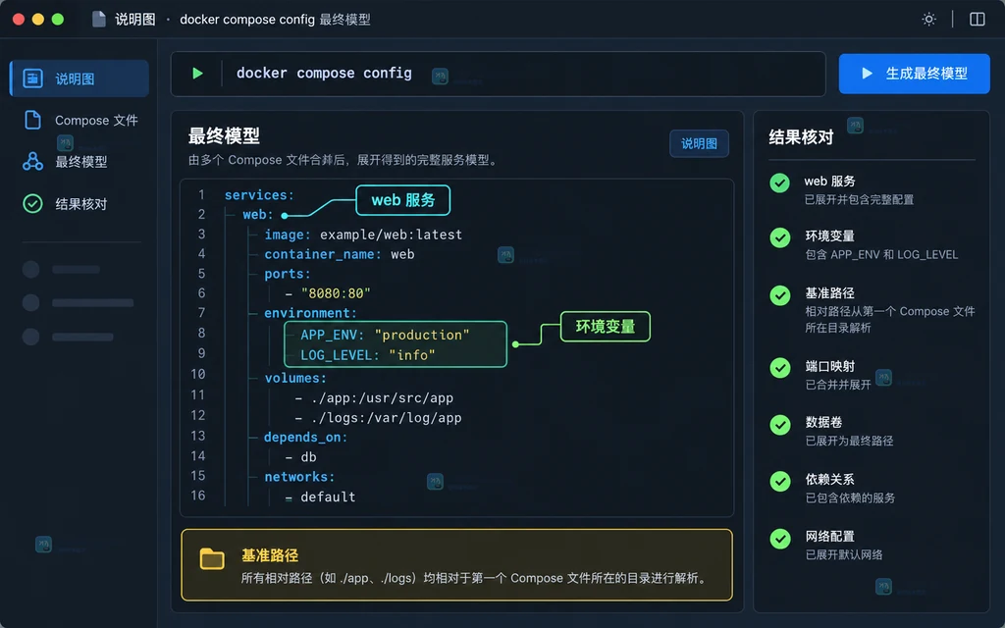The image size is (1005, 628).
Task: Open the Compose 文件 sidebar item
Action: (x=79, y=120)
